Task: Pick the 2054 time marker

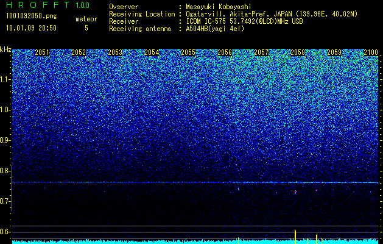Action: tap(152, 52)
